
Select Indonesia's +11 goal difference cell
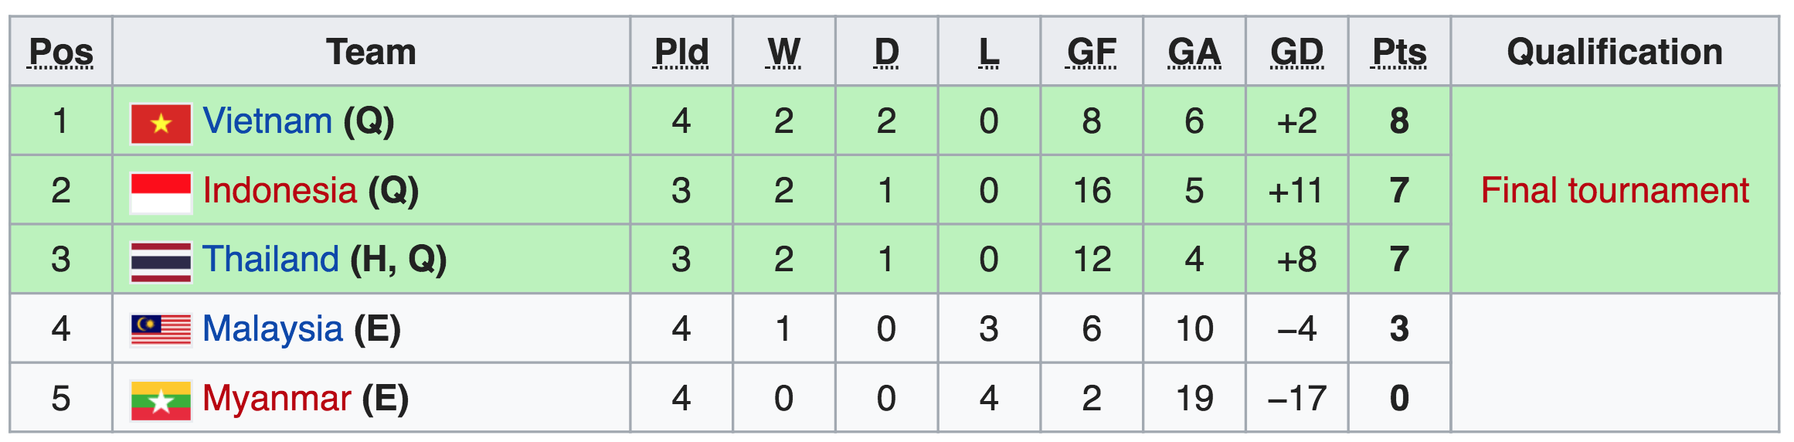pyautogui.click(x=1296, y=190)
